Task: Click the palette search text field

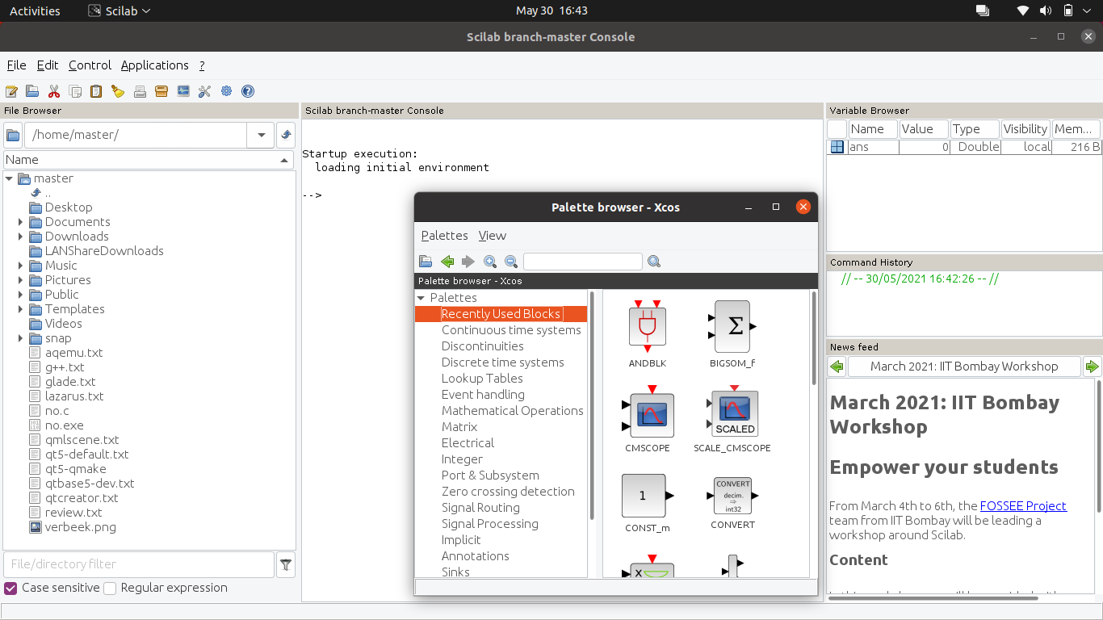Action: click(583, 262)
